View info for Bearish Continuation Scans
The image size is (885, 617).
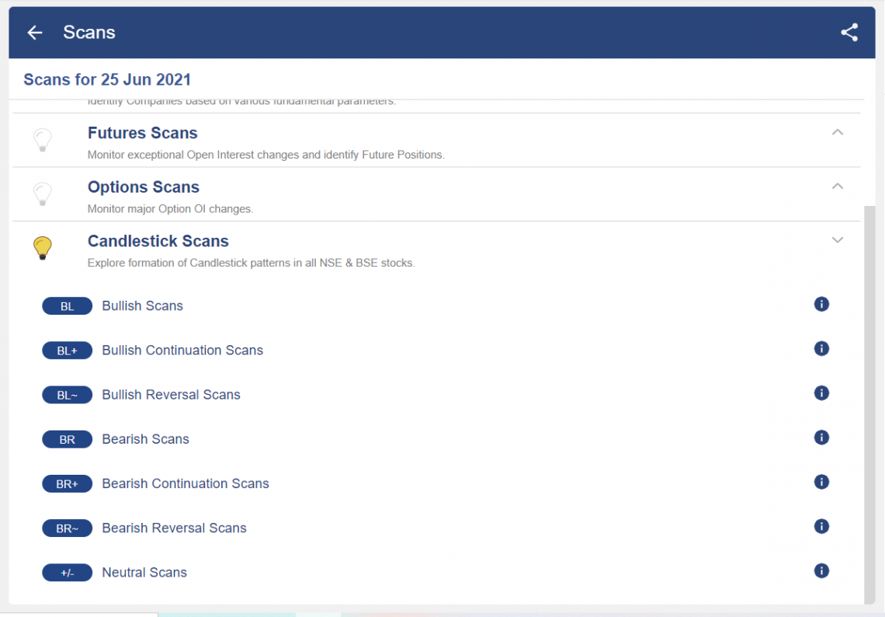coord(821,482)
